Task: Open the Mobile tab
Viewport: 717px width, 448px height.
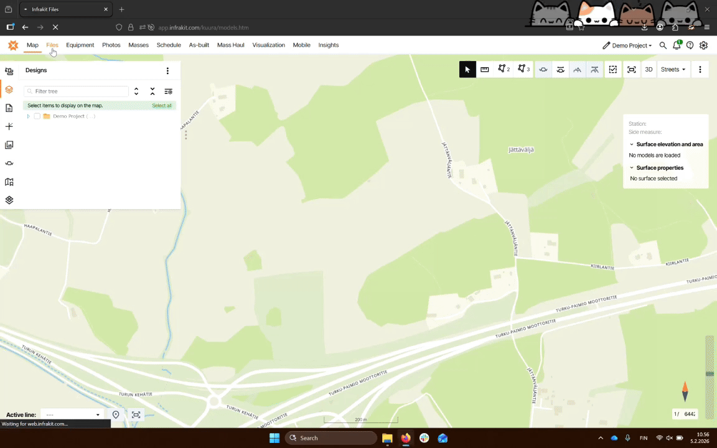Action: click(x=301, y=45)
